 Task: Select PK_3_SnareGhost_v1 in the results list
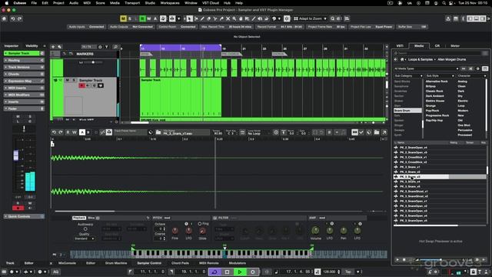414,192
